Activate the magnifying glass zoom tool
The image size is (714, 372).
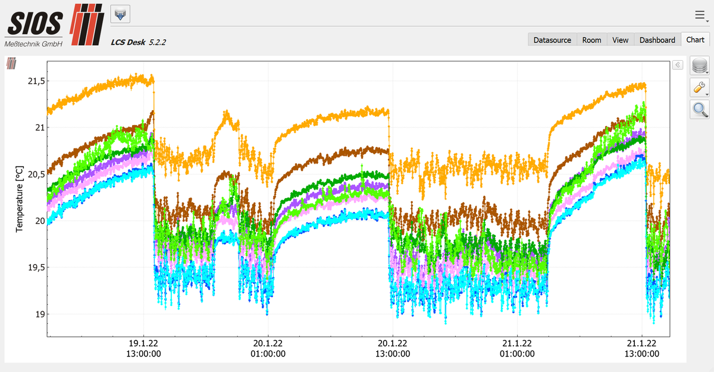699,110
